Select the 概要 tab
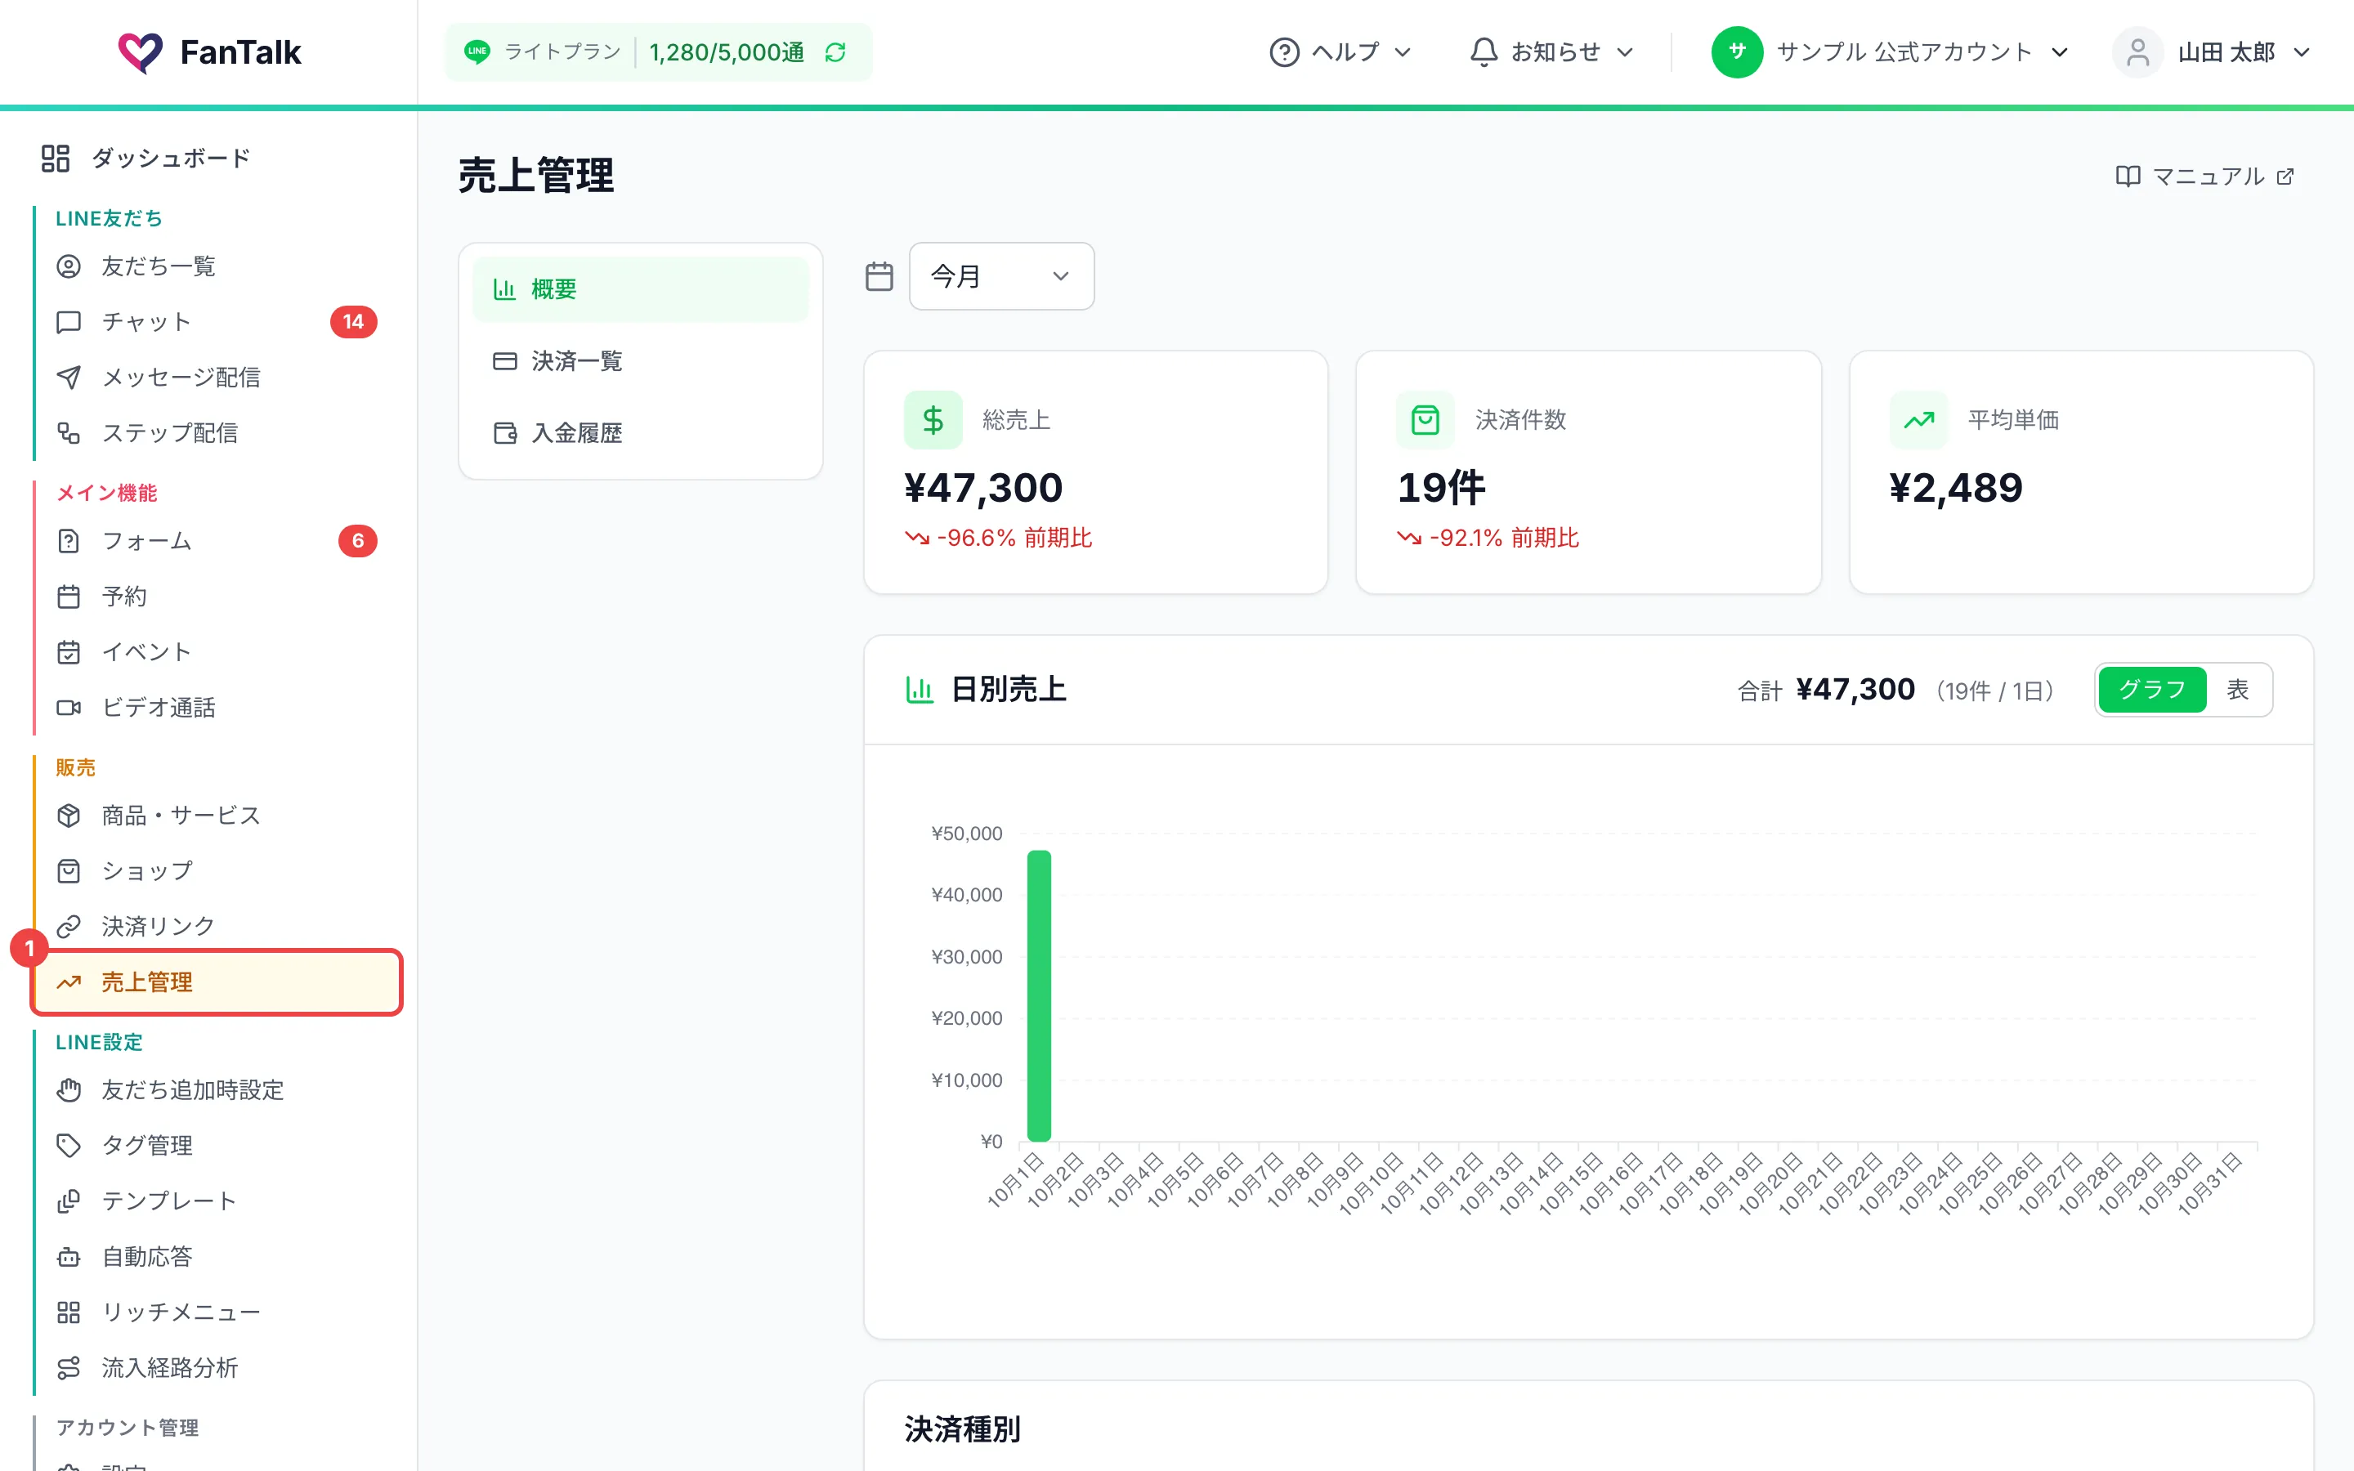 [640, 290]
